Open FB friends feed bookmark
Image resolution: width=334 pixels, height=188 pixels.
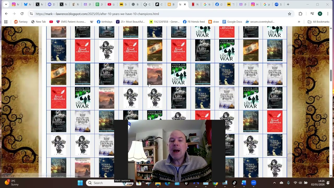tap(194, 22)
